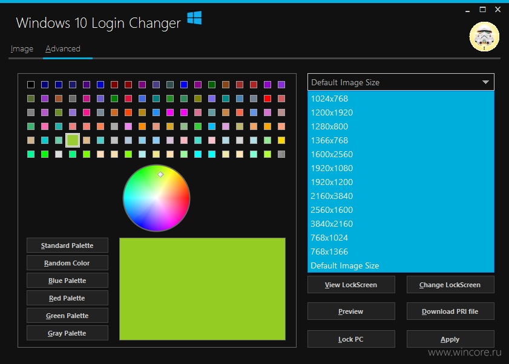This screenshot has width=509, height=364.
Task: Click View LockScreen button
Action: (351, 285)
